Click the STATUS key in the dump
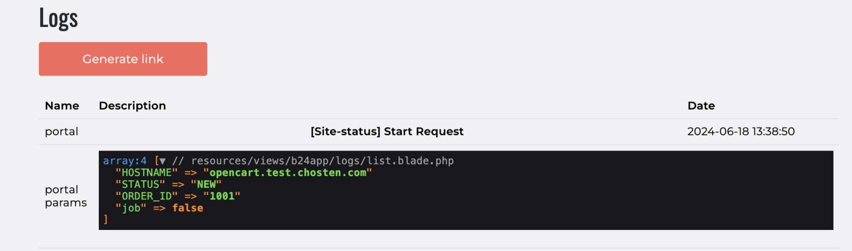 (x=140, y=184)
